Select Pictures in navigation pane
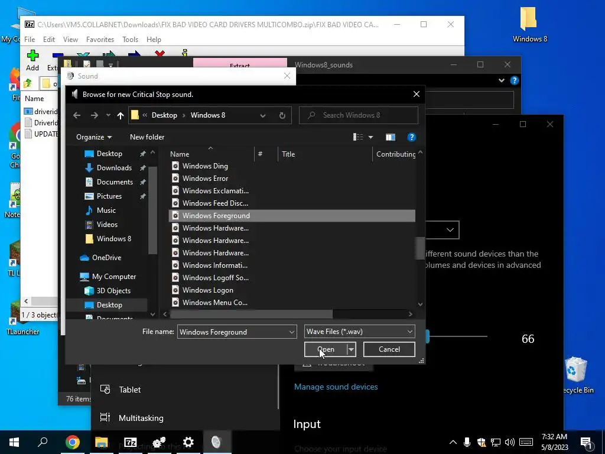This screenshot has width=605, height=454. (x=109, y=196)
